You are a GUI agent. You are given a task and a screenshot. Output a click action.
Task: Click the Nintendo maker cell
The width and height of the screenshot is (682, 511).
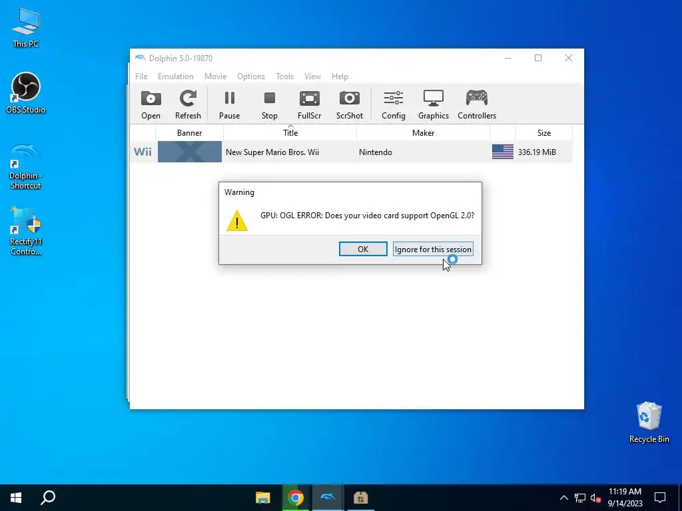pos(376,152)
